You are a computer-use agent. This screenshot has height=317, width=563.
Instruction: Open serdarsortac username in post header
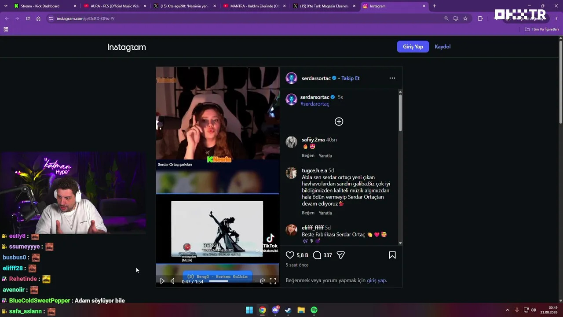316,78
